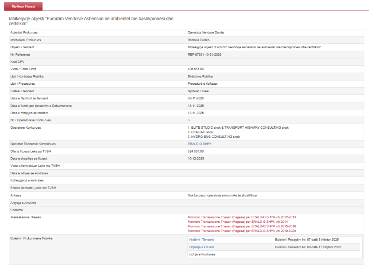The image size is (372, 270).
Task: Open treasury transactions for ERALD-G viti 2014
Action: click(x=238, y=222)
